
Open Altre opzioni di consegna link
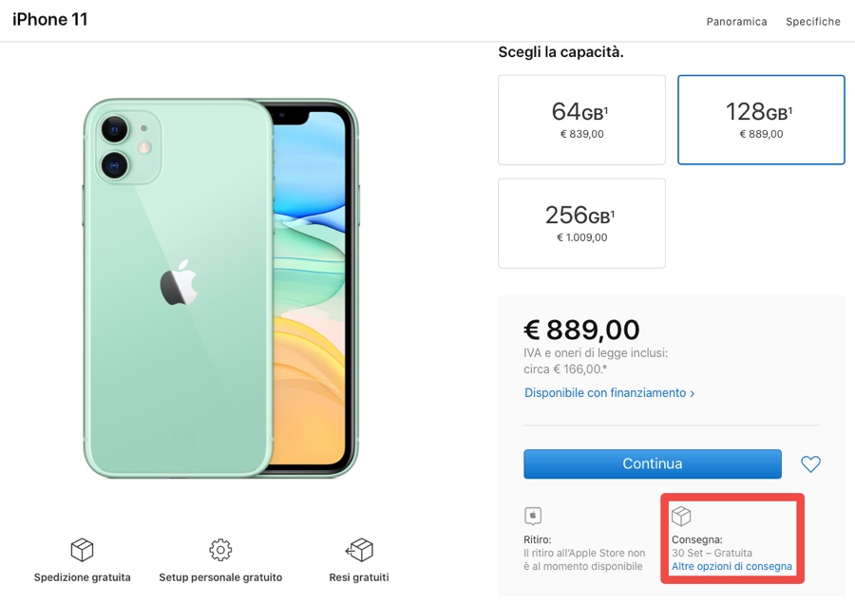731,567
